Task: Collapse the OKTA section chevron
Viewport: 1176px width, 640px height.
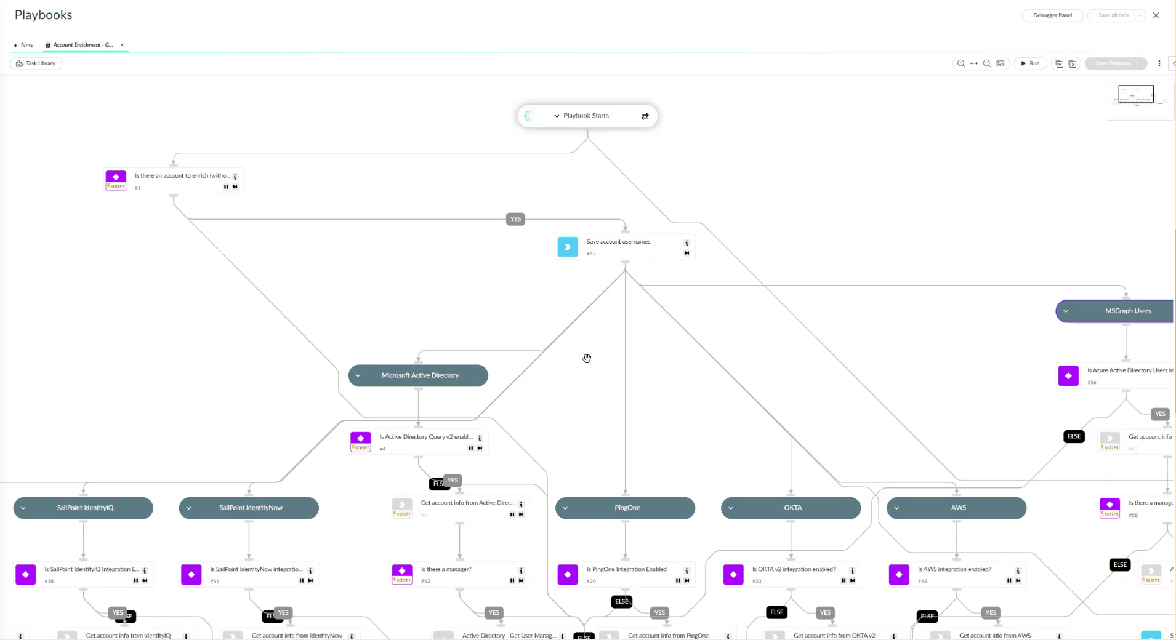Action: click(x=731, y=508)
